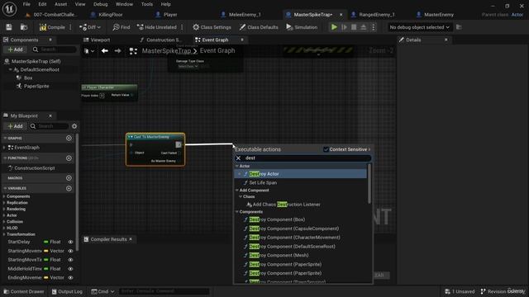Open the Asset menu

coord(60,4)
